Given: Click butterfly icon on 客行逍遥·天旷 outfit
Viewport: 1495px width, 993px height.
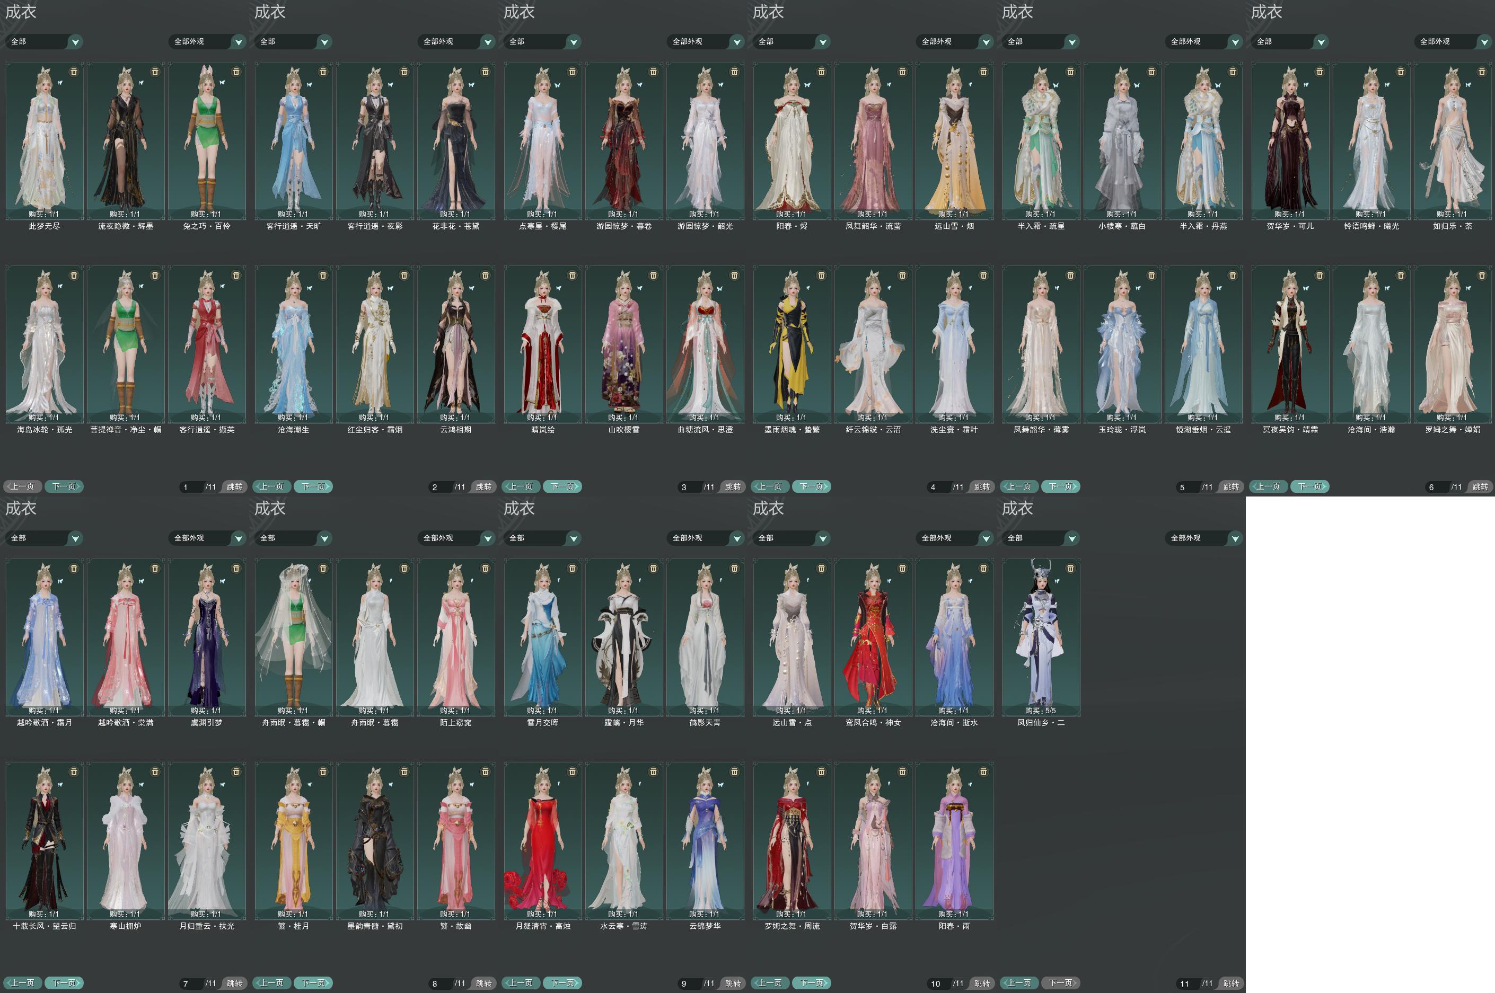Looking at the screenshot, I should pyautogui.click(x=310, y=84).
